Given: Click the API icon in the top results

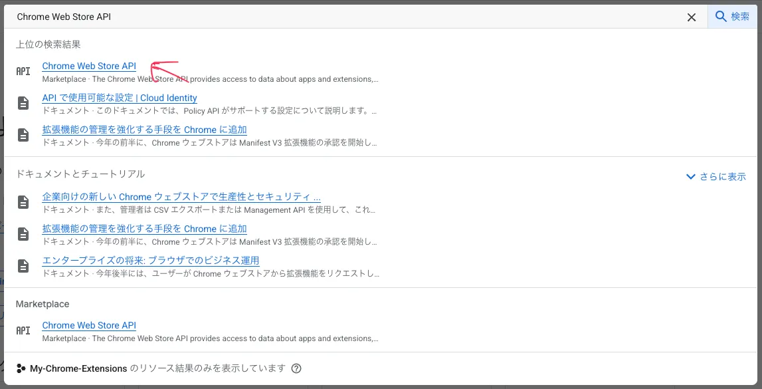Looking at the screenshot, I should click(x=23, y=71).
